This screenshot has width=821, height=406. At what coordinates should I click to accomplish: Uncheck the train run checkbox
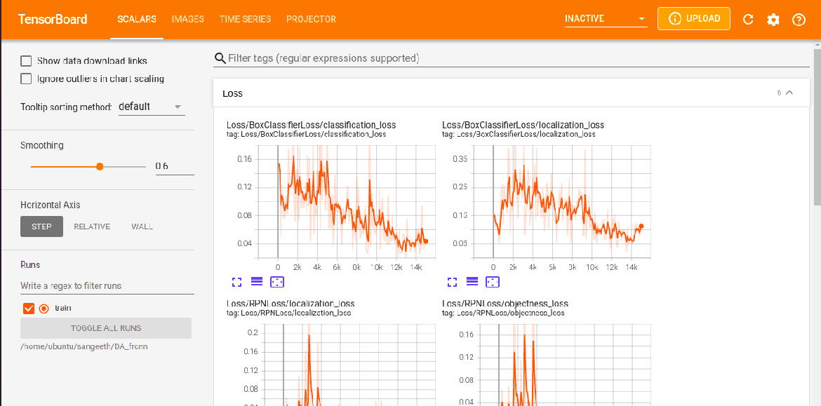[x=29, y=308]
